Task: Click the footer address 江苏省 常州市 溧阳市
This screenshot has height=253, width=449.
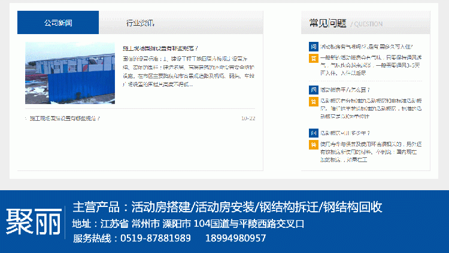Action: (188, 224)
